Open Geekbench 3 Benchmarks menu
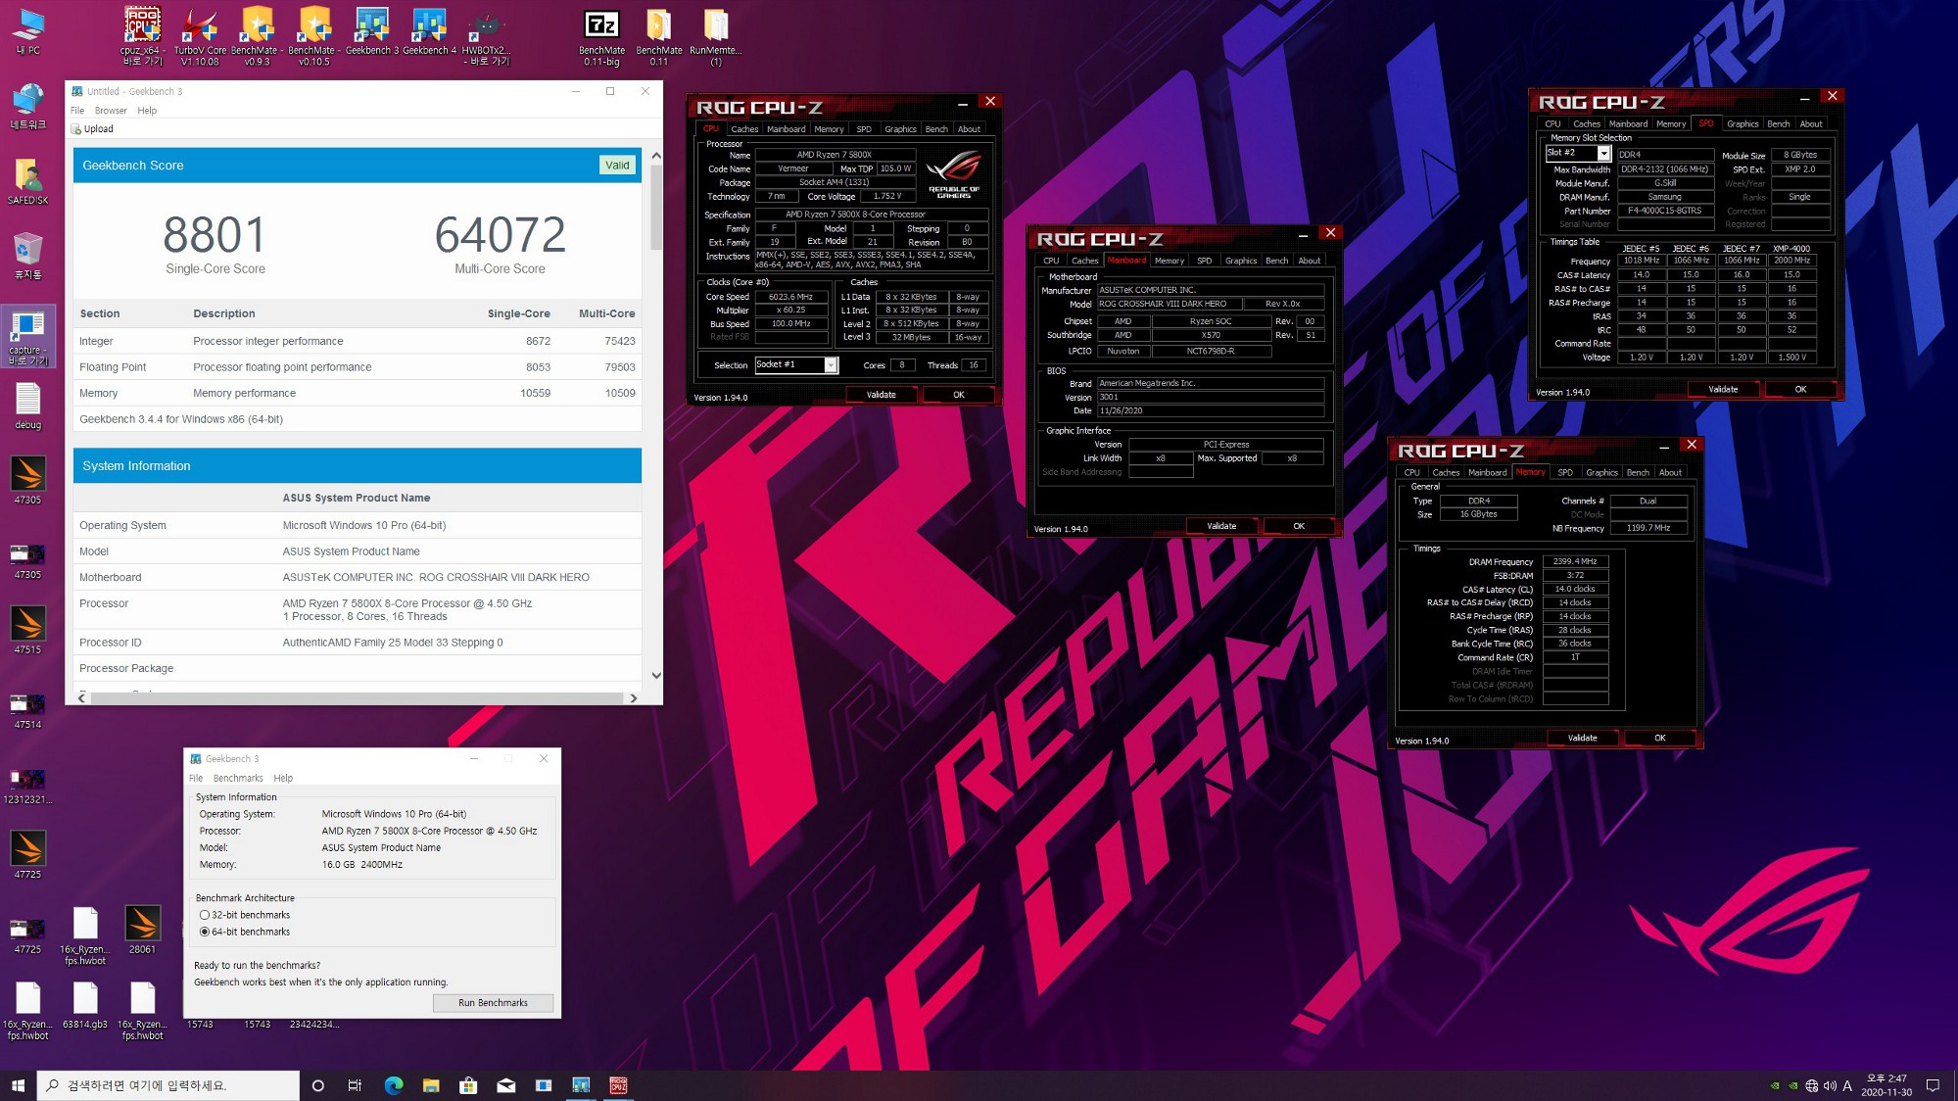The height and width of the screenshot is (1101, 1958). (239, 777)
